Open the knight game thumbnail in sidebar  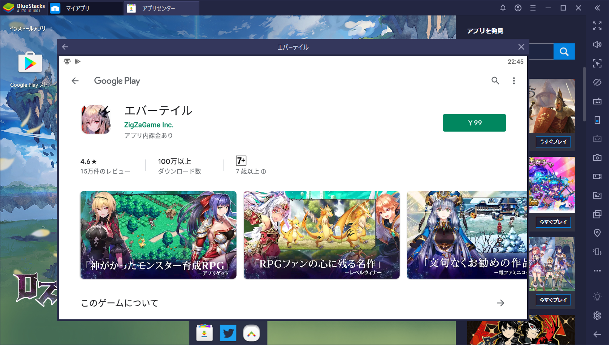(552, 106)
